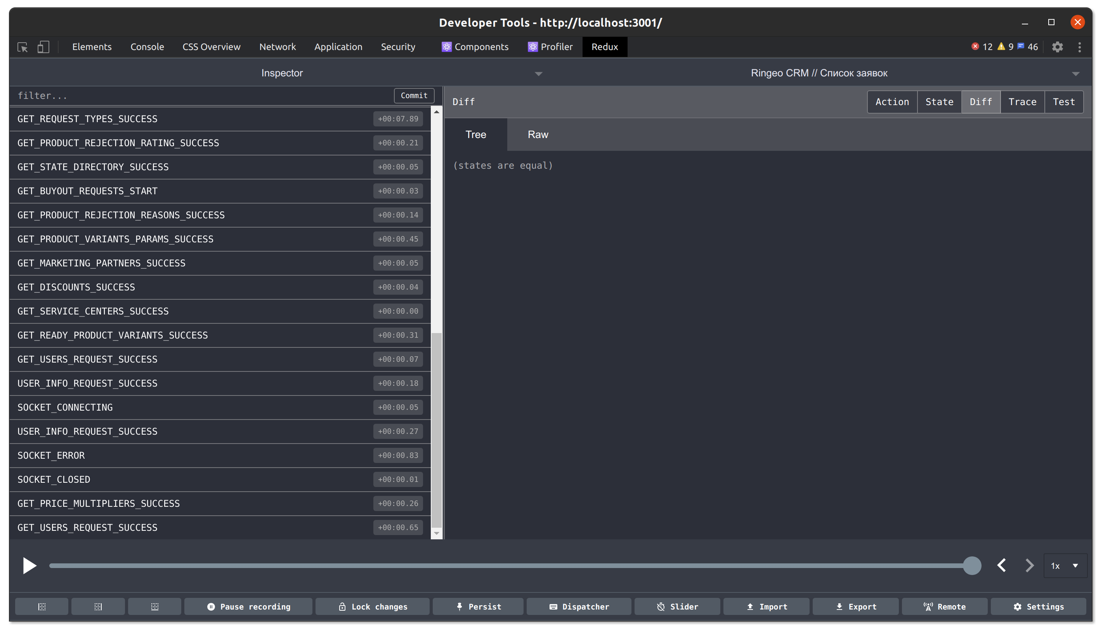Step to the previous action arrow

click(x=1002, y=565)
